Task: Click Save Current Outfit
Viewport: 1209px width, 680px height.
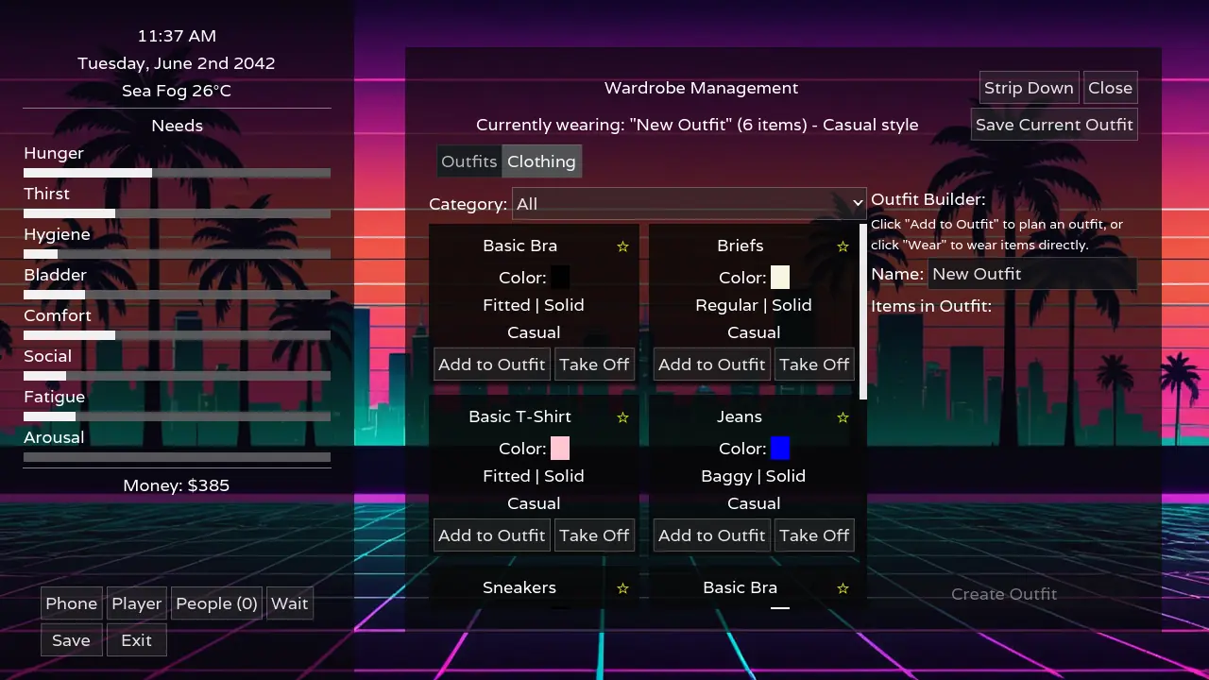Action: tap(1054, 125)
